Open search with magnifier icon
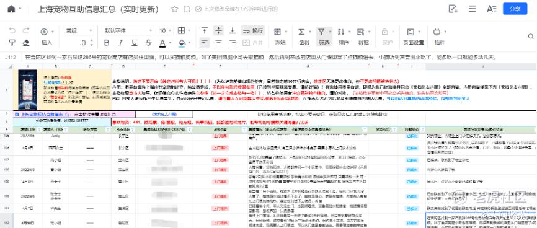 pos(531,37)
